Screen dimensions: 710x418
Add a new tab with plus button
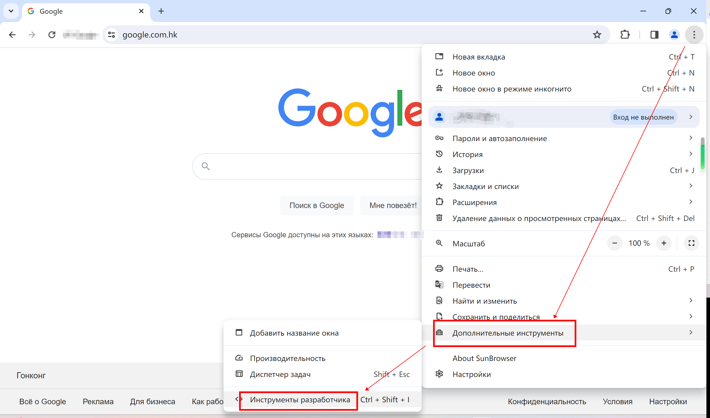click(161, 11)
